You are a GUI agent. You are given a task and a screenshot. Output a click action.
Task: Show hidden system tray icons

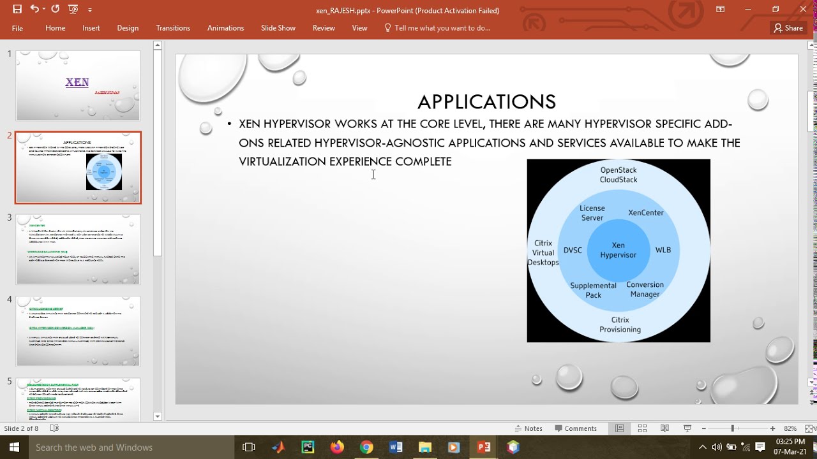pos(703,448)
